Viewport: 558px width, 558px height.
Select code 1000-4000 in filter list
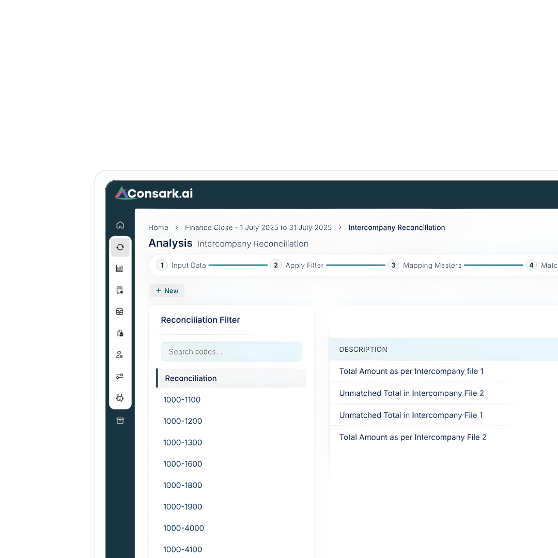(x=184, y=528)
